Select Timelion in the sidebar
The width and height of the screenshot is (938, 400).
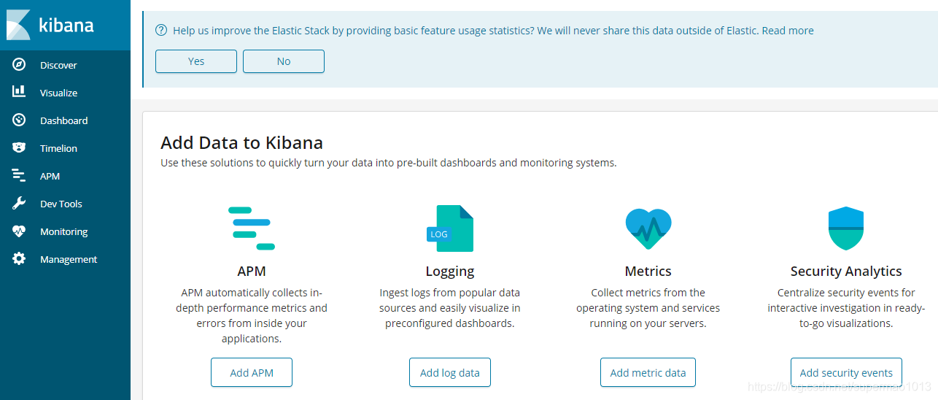(x=58, y=148)
